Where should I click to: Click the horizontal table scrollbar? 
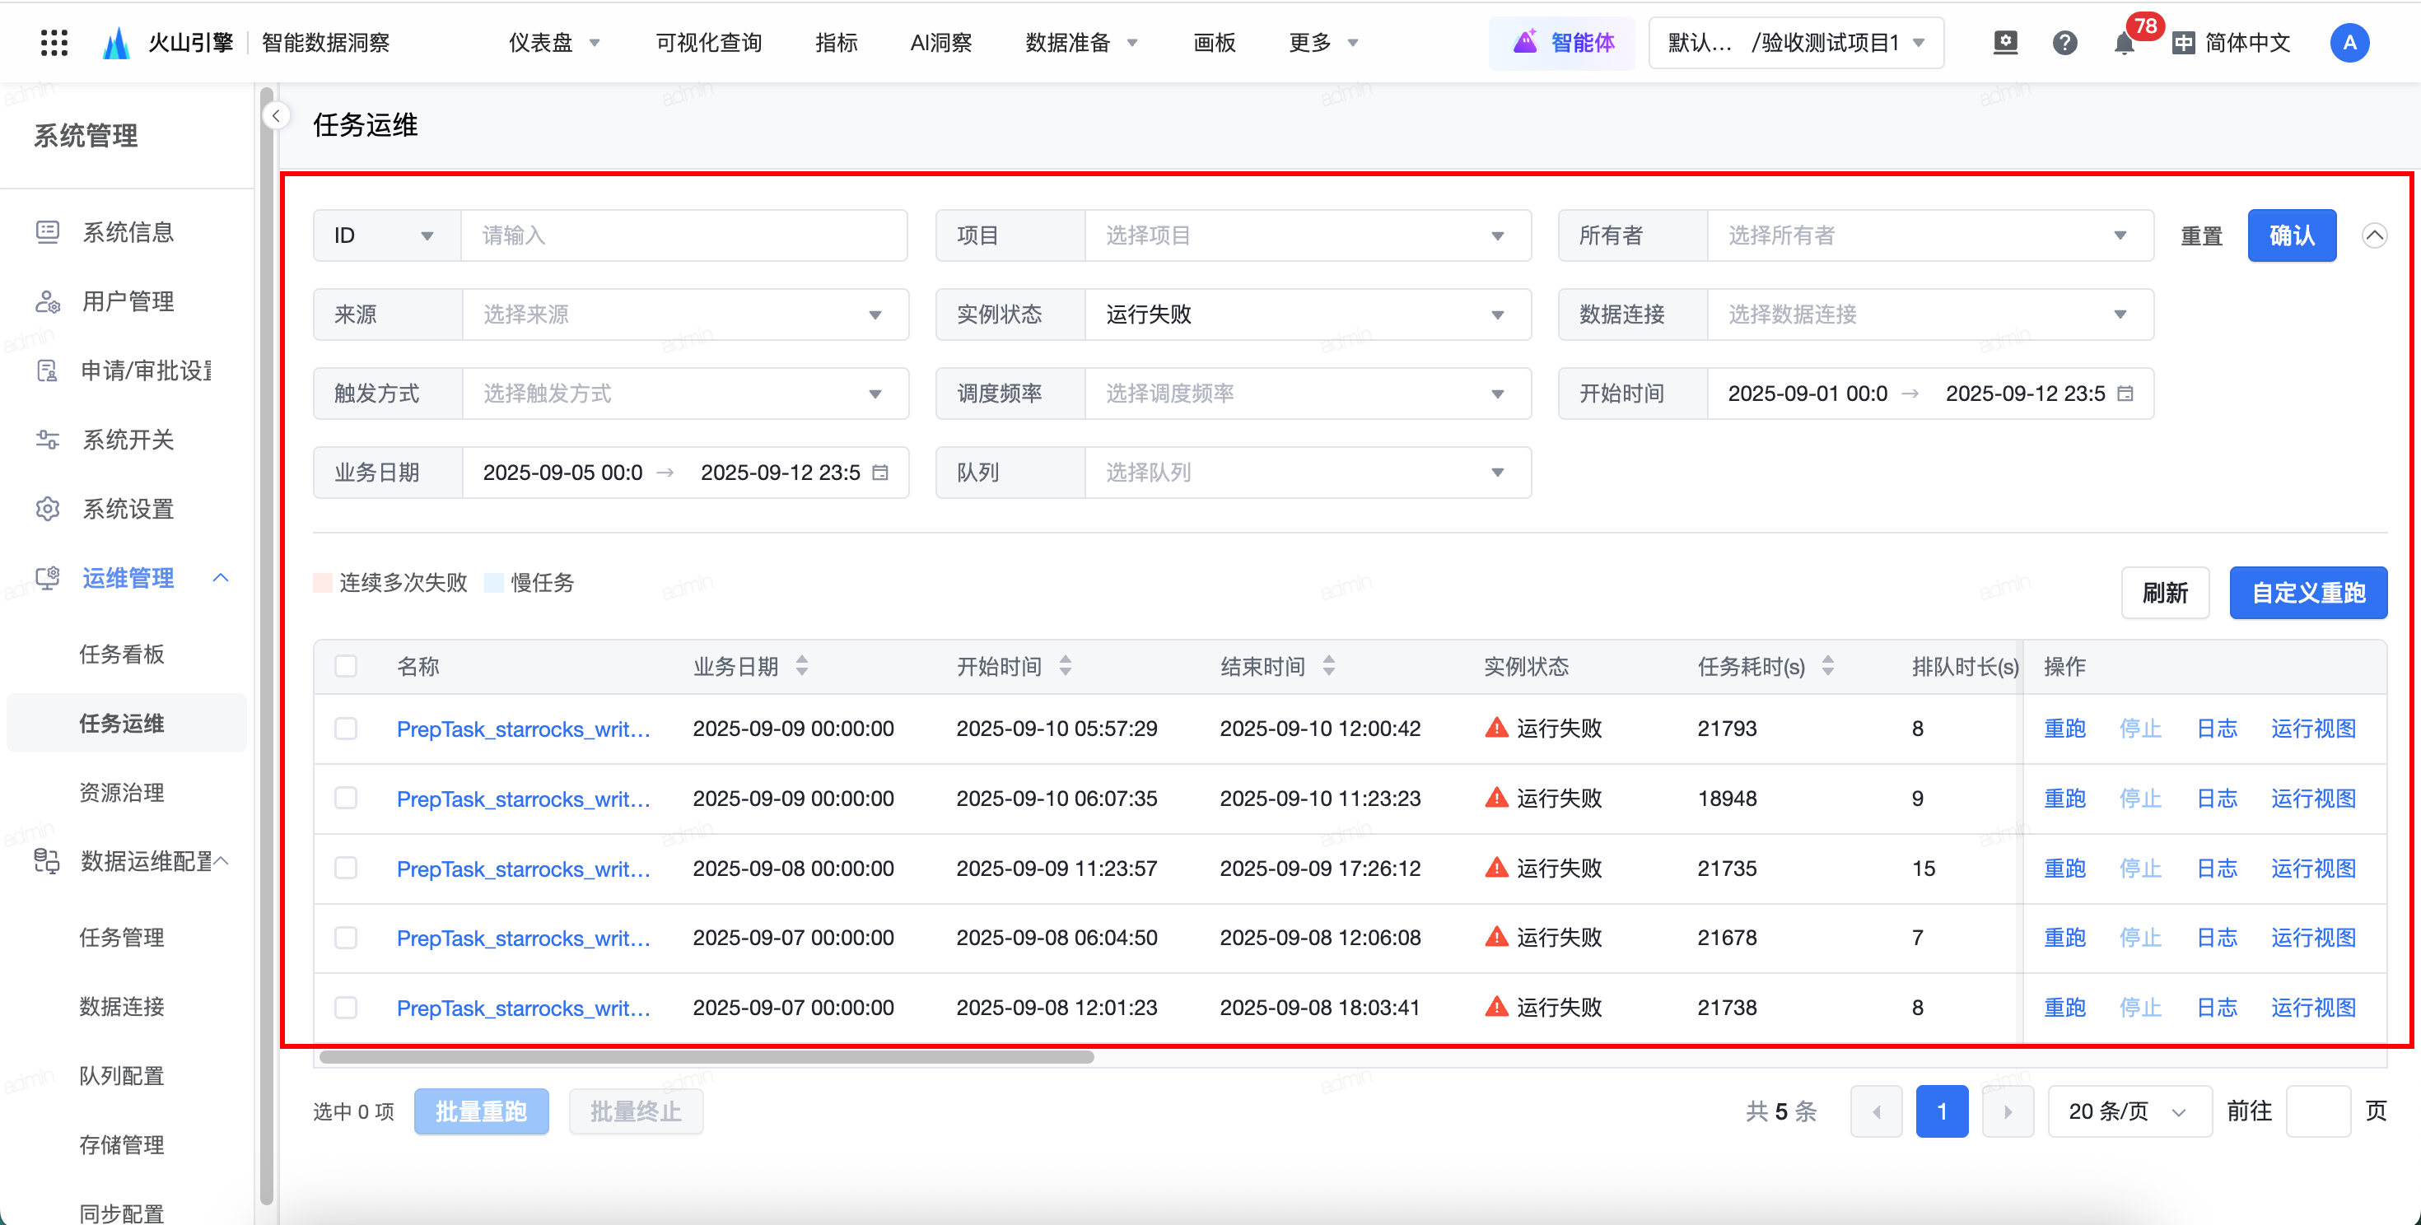pyautogui.click(x=706, y=1057)
